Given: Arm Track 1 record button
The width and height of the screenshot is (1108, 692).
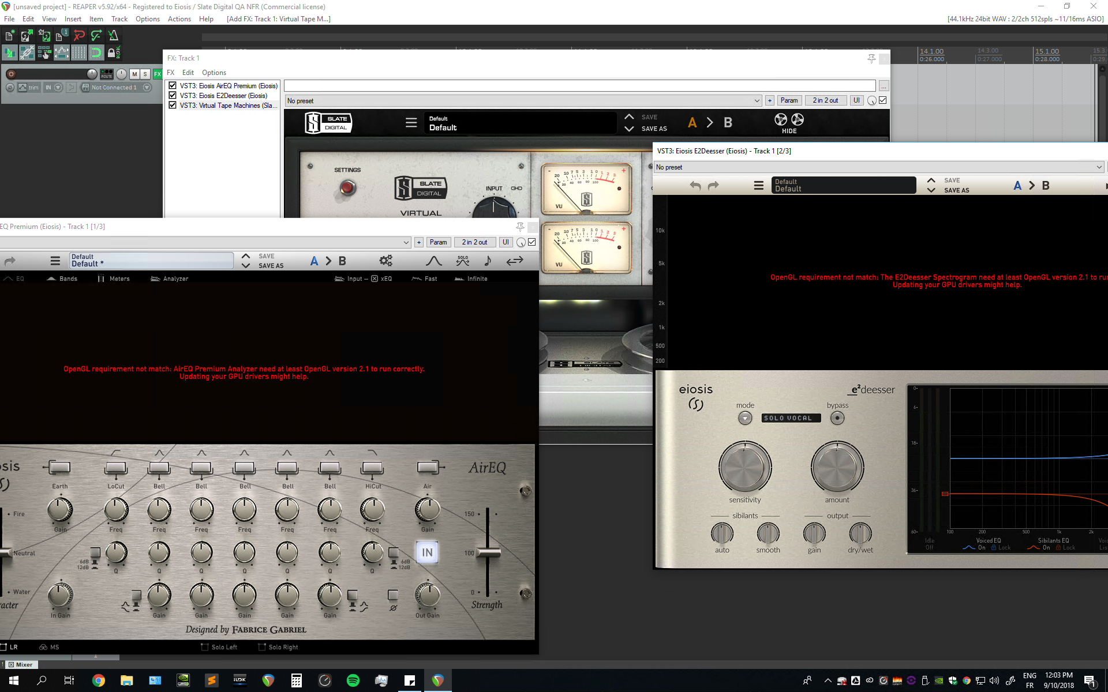Looking at the screenshot, I should click(x=10, y=74).
